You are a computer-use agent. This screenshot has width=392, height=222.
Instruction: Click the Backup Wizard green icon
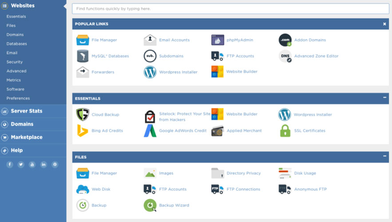150,205
